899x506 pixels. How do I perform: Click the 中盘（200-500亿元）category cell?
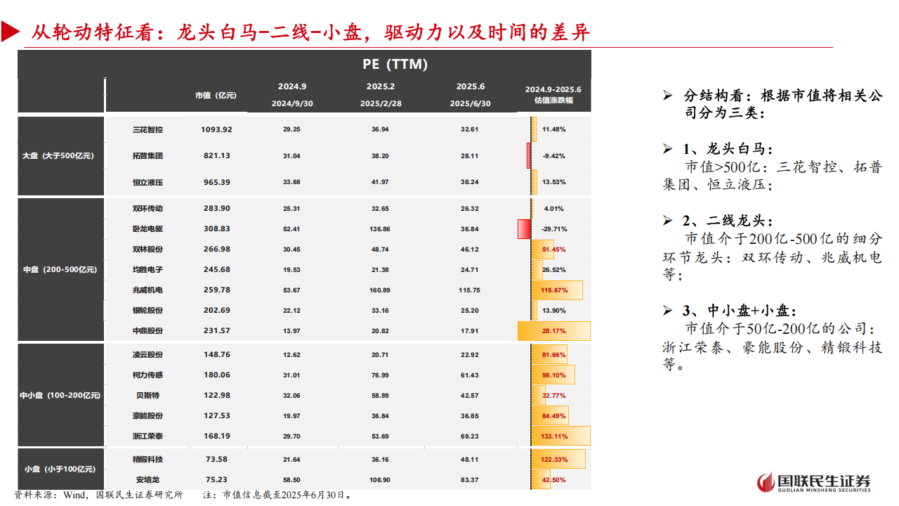click(61, 270)
